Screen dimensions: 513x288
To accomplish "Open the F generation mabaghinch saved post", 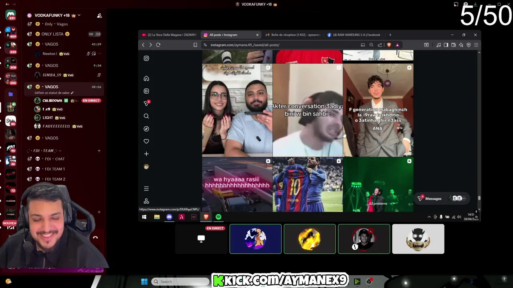I will (378, 110).
